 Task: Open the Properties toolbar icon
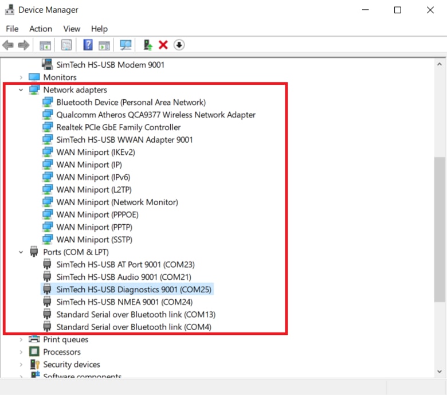[66, 45]
